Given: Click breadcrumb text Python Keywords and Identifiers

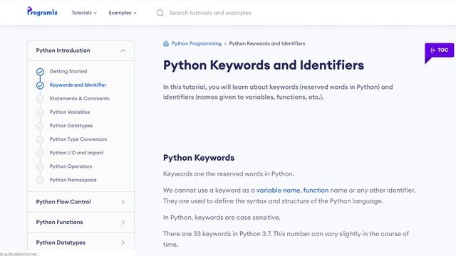Looking at the screenshot, I should pyautogui.click(x=267, y=43).
